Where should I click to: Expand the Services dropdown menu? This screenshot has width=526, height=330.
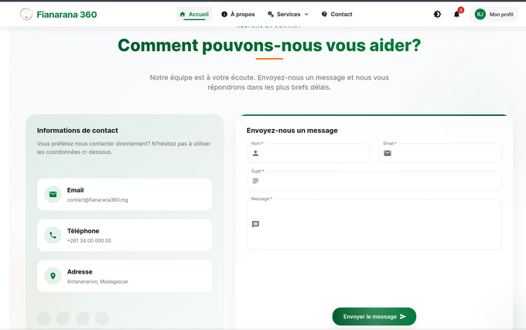[x=288, y=14]
